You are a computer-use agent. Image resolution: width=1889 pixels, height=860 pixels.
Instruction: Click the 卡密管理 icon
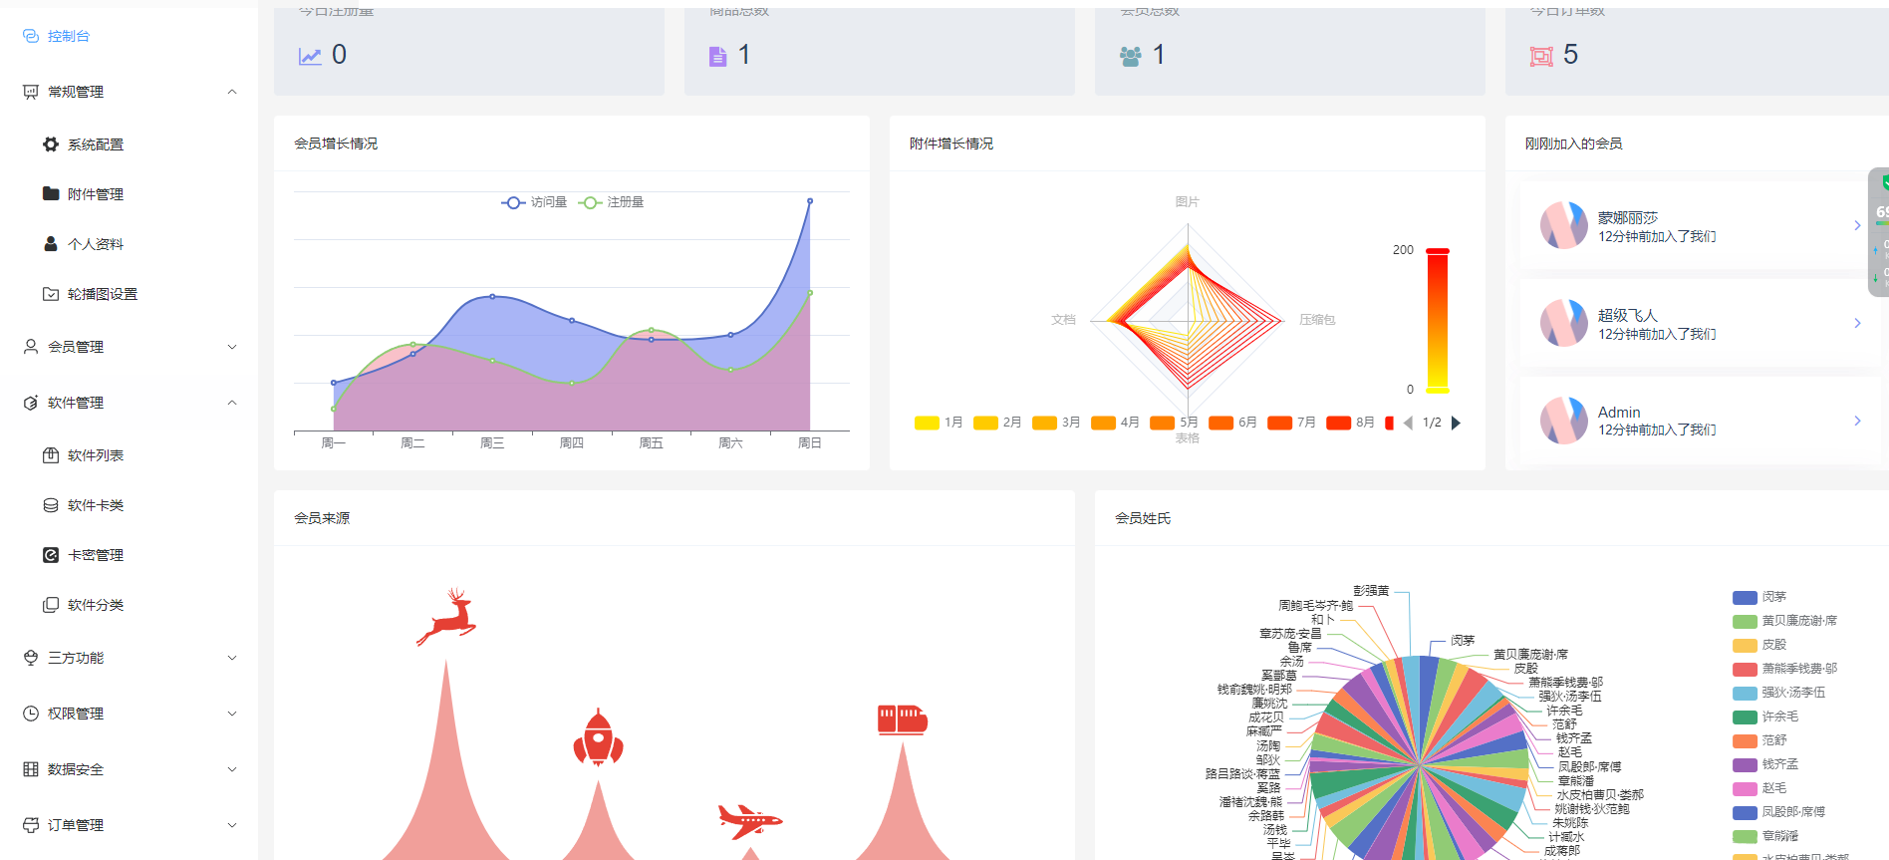click(51, 555)
